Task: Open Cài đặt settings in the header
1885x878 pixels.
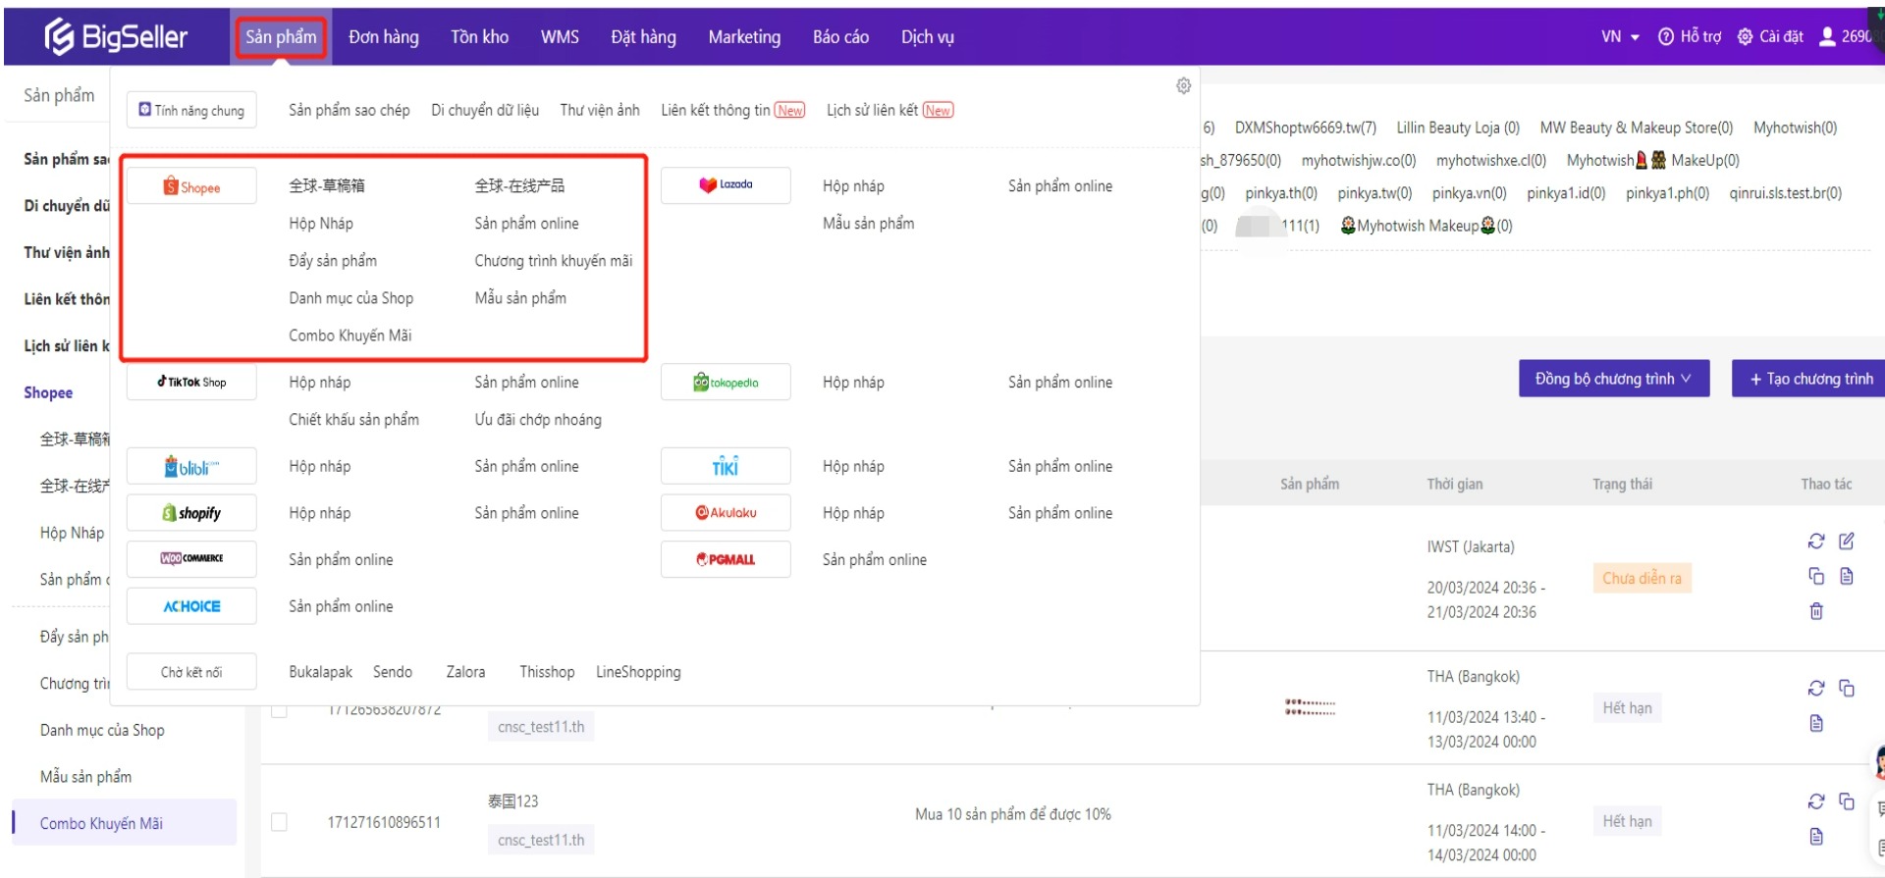Action: [1770, 36]
